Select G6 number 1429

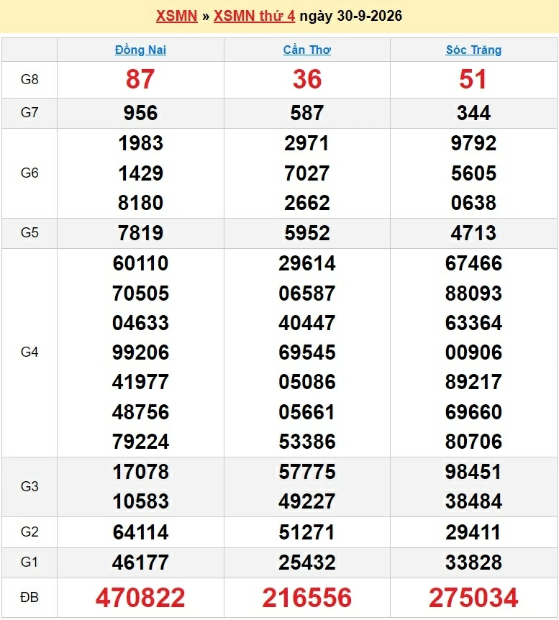point(140,173)
